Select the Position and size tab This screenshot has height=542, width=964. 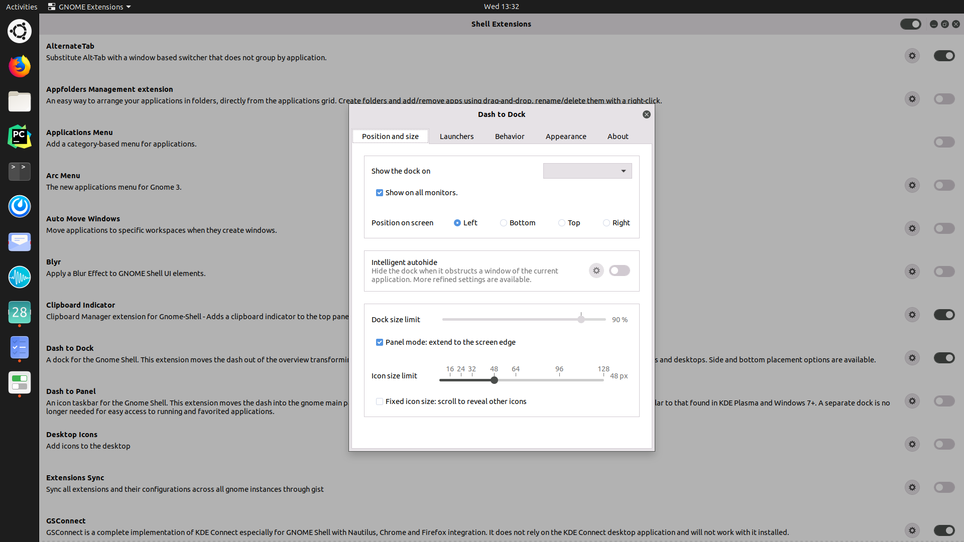click(x=390, y=137)
